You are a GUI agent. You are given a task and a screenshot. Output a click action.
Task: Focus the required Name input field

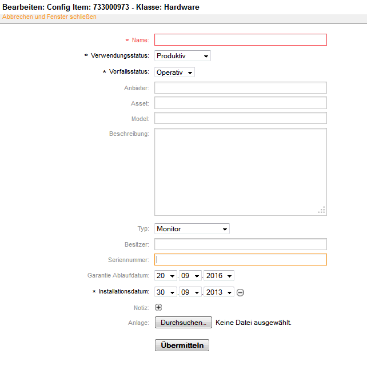click(x=241, y=39)
